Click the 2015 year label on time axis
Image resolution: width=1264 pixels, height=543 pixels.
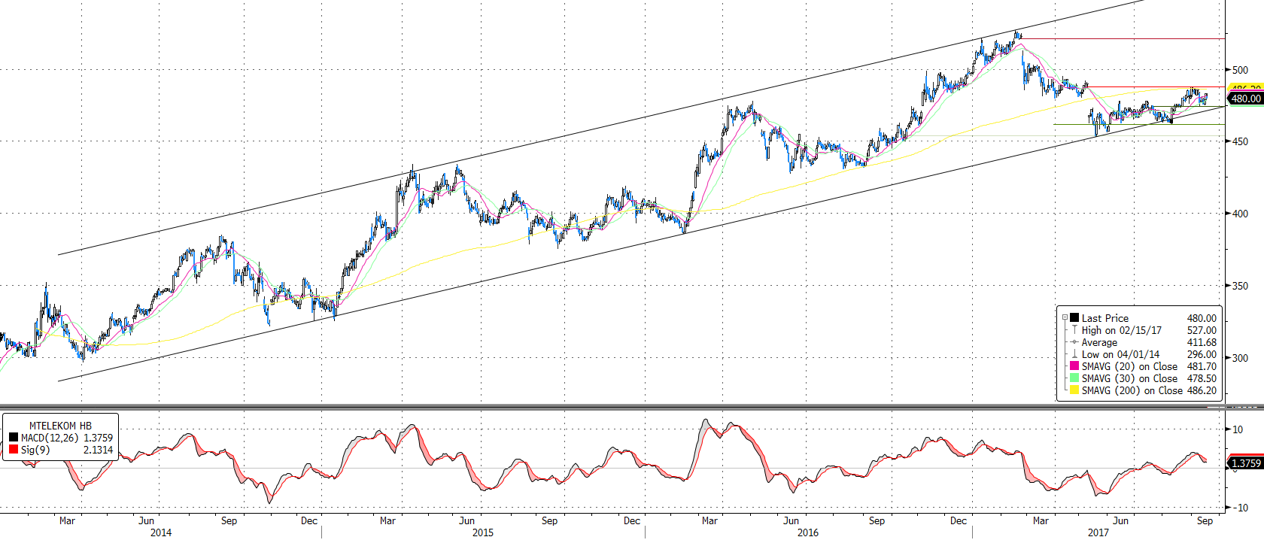pos(483,532)
